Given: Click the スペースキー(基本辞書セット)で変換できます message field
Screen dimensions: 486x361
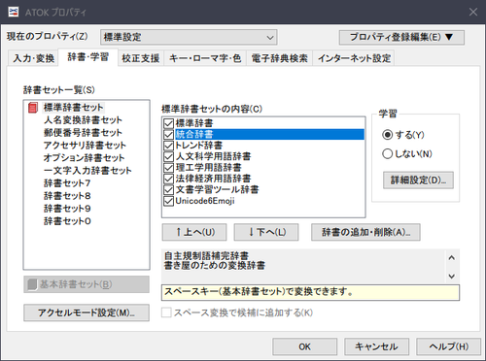Looking at the screenshot, I should pos(310,292).
